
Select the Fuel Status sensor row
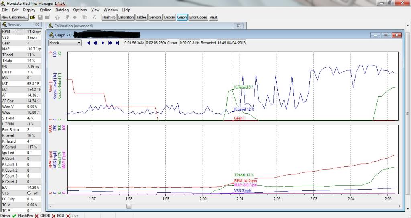click(x=21, y=130)
